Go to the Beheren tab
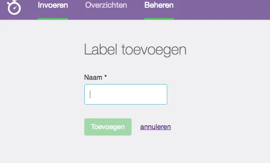The height and width of the screenshot is (163, 270). [x=159, y=5]
